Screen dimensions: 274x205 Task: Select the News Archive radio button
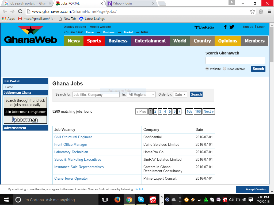[224, 69]
